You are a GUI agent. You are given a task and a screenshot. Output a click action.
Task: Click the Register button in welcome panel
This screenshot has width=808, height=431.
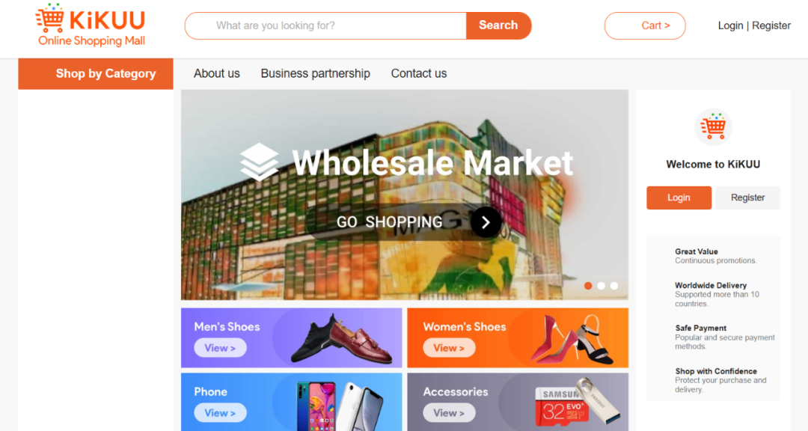747,198
